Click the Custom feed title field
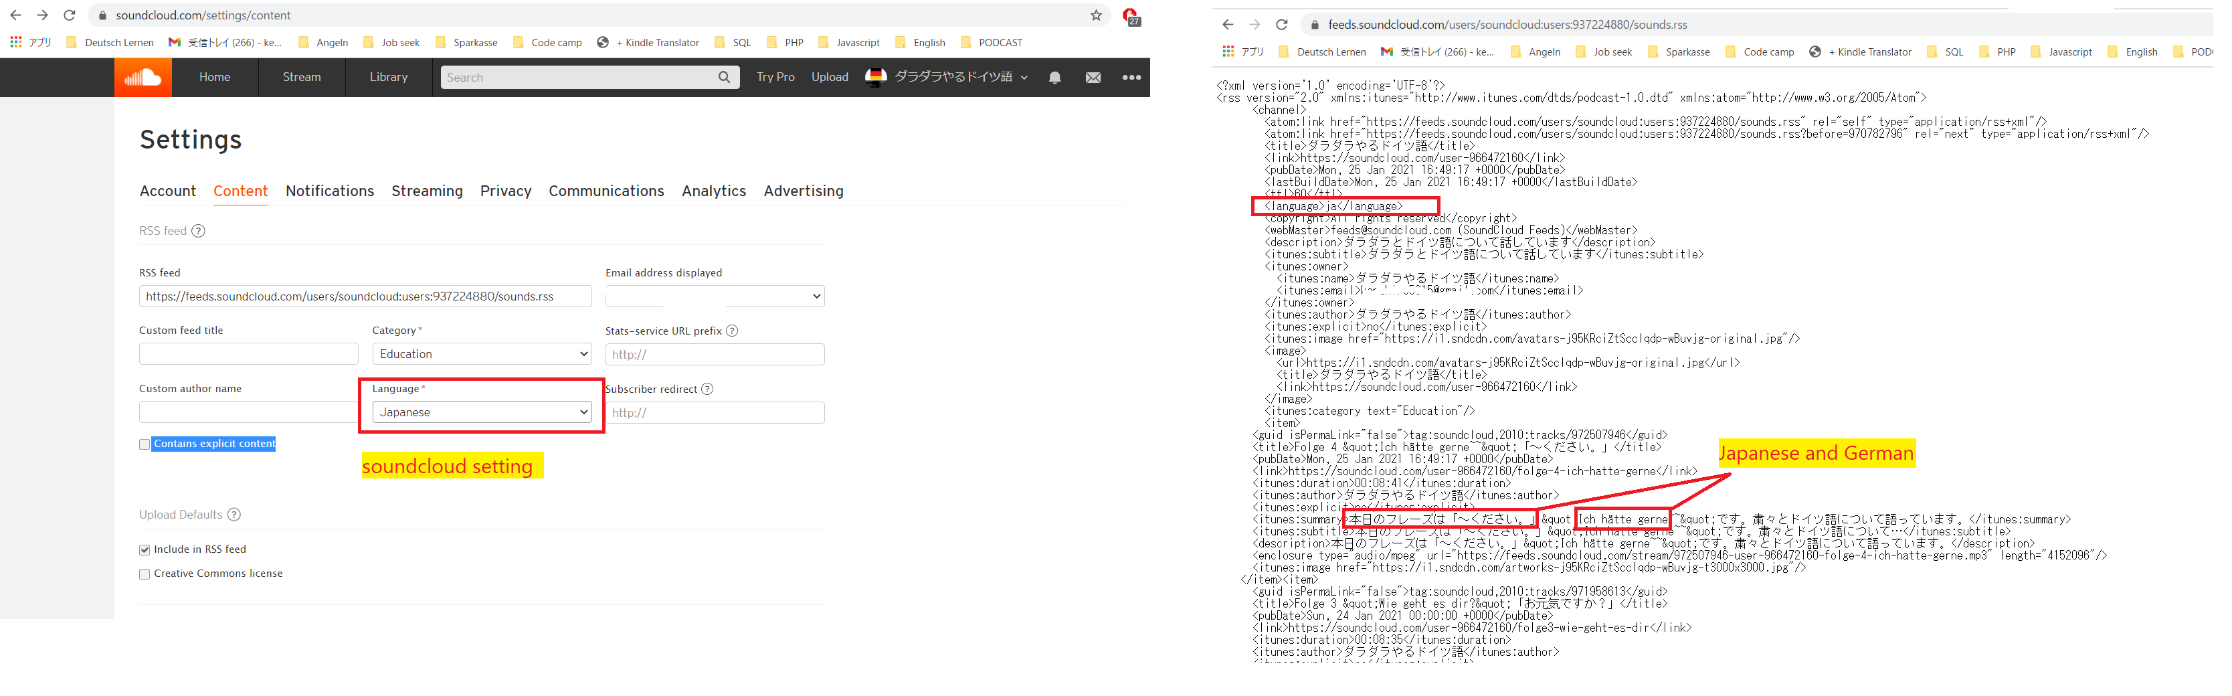2232x696 pixels. [249, 353]
